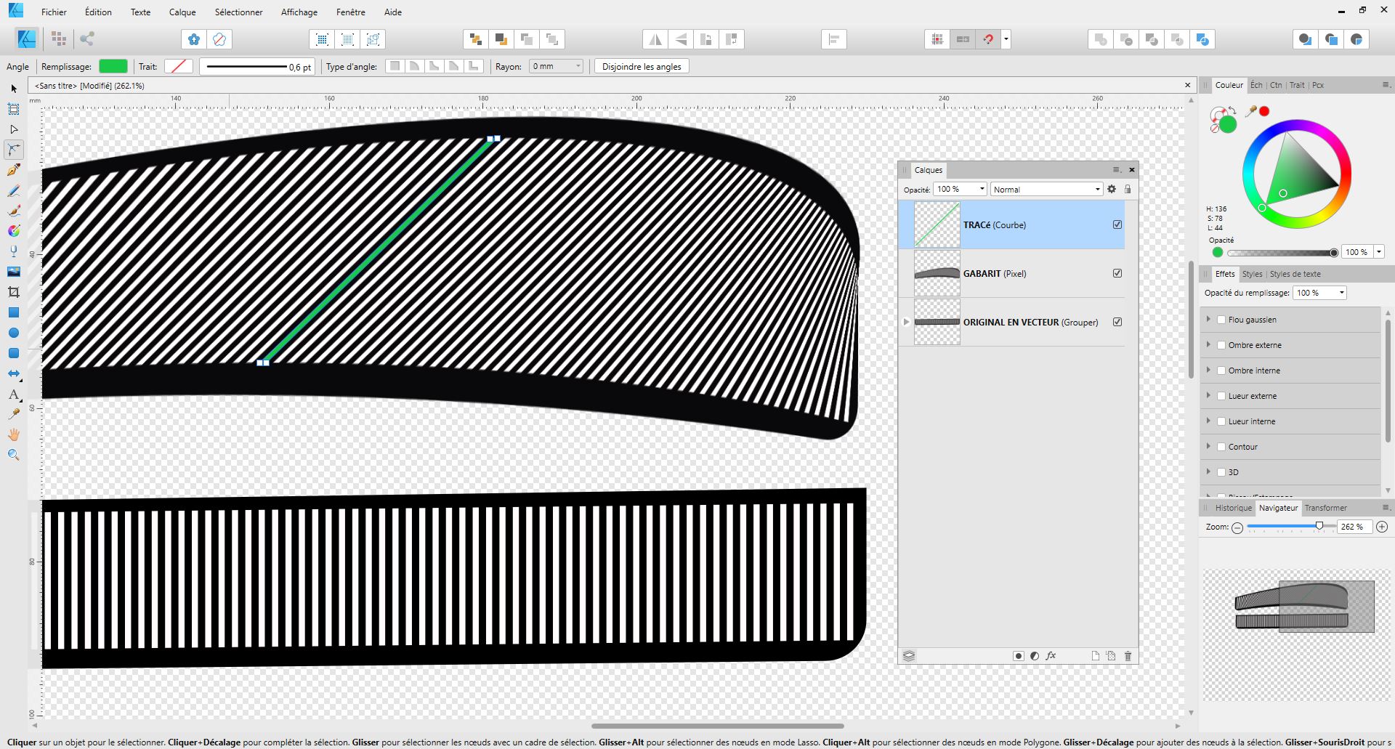The height and width of the screenshot is (749, 1395).
Task: Click the Disjoindre les angles button
Action: 641,67
